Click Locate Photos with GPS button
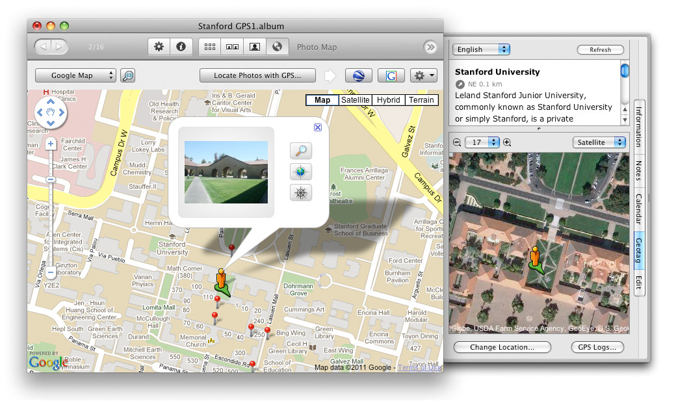 257,75
